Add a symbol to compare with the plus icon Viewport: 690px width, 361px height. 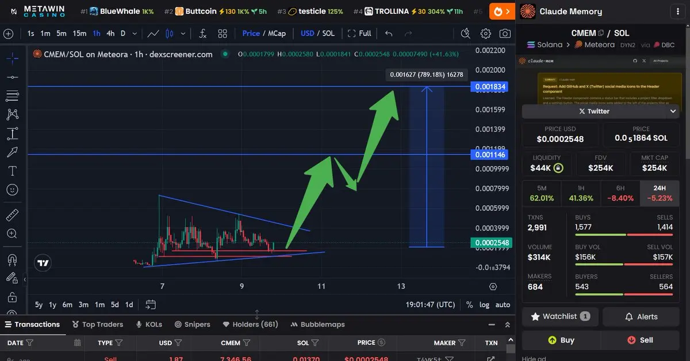pyautogui.click(x=8, y=33)
